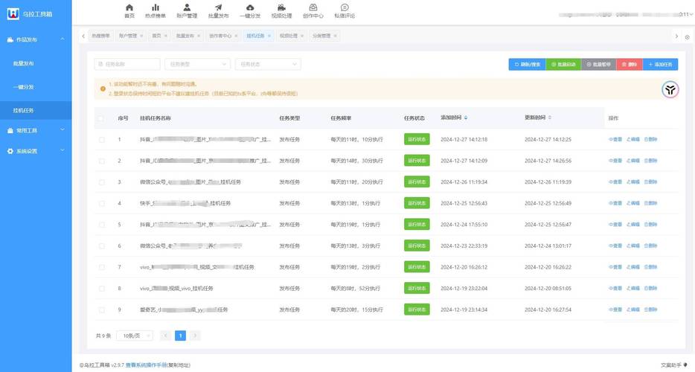Delete the task in row 6

click(x=650, y=246)
